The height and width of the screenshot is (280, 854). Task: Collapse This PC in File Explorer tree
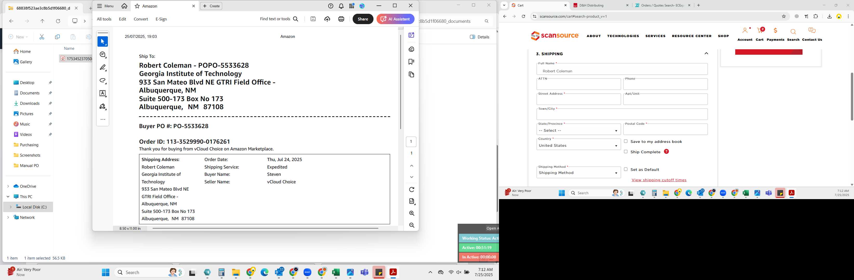tap(8, 196)
